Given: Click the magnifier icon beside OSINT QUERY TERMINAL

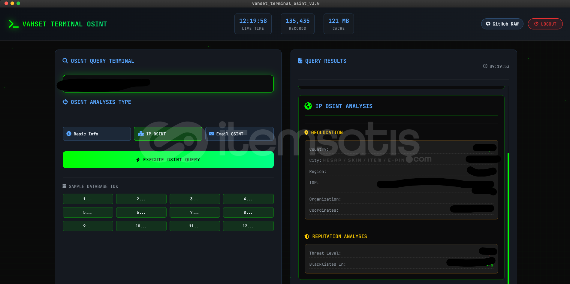Looking at the screenshot, I should pyautogui.click(x=65, y=61).
